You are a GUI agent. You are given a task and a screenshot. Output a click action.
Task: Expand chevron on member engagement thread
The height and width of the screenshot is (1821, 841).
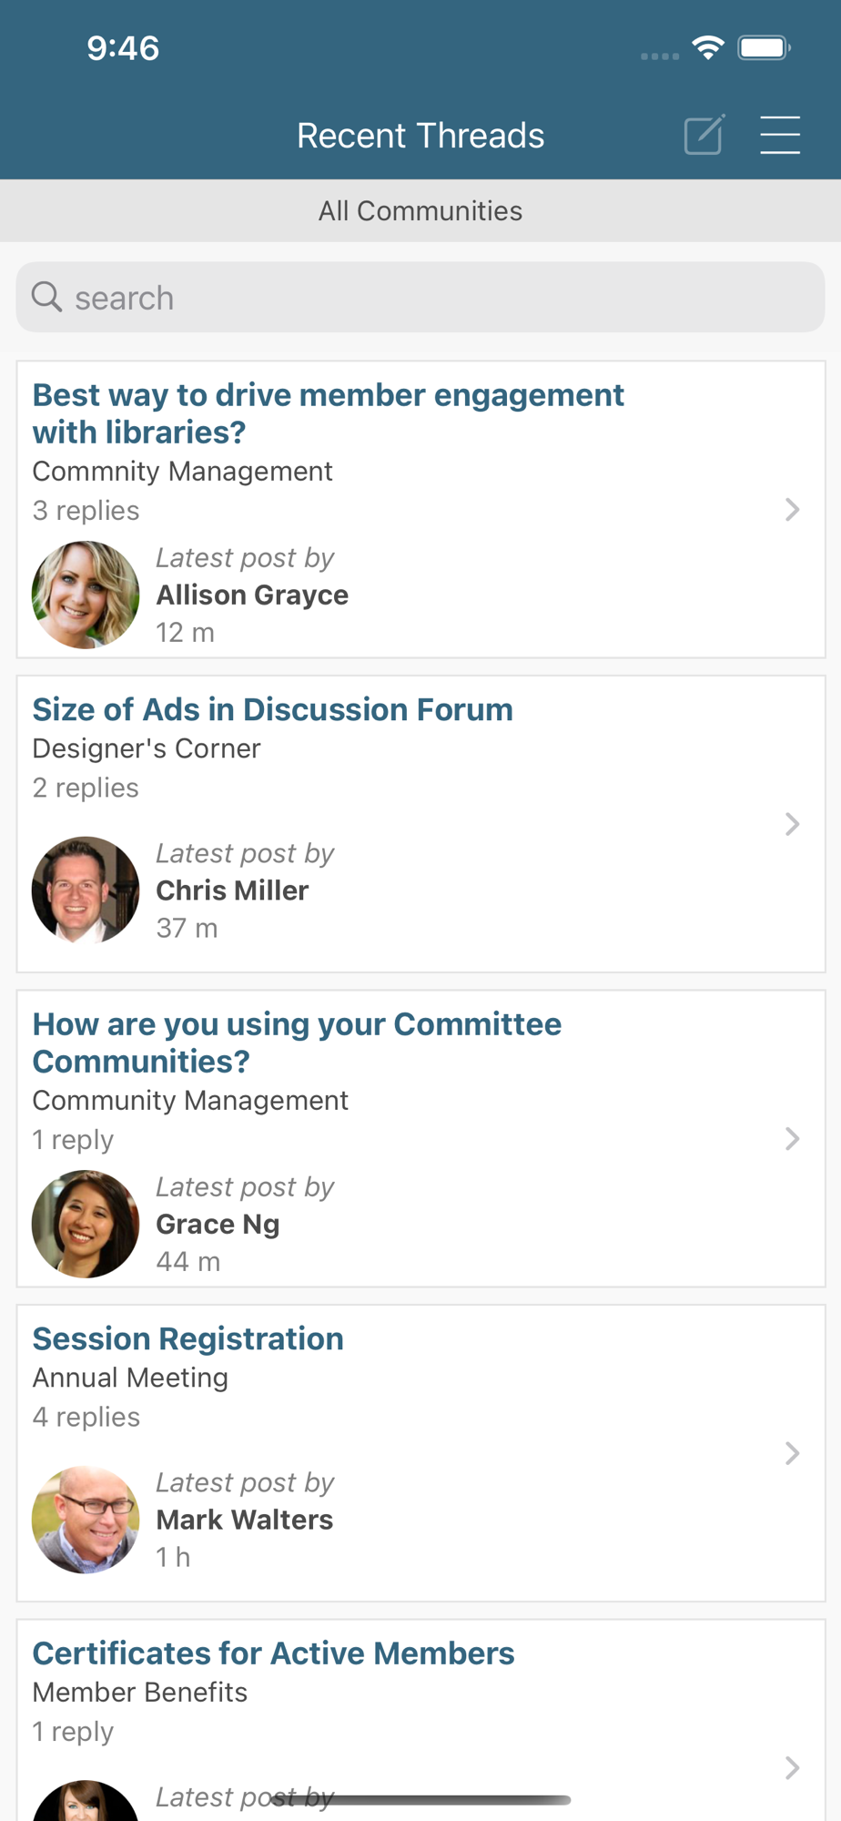[792, 509]
